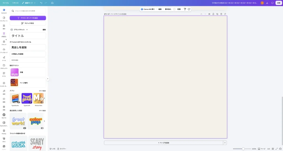The image size is (283, 151).
Task: Show more apps with the right chevron
Action: coord(44,98)
